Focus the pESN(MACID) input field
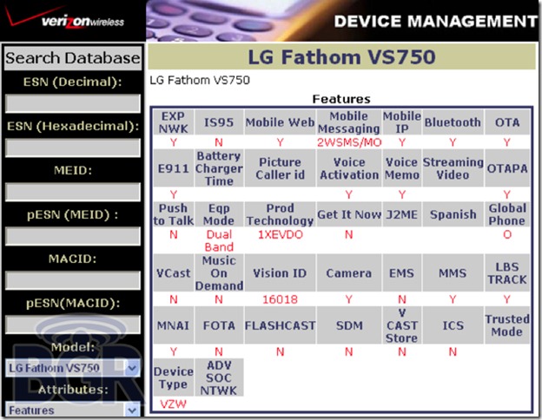This screenshot has height=420, width=542. click(73, 325)
